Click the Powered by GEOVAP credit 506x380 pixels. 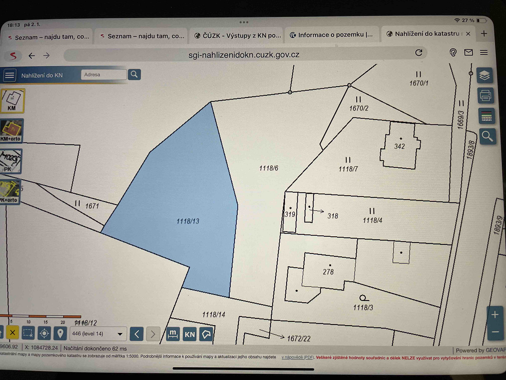[x=481, y=350]
